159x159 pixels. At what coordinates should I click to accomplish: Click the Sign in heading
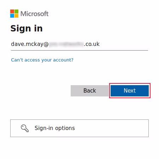[x=26, y=29]
